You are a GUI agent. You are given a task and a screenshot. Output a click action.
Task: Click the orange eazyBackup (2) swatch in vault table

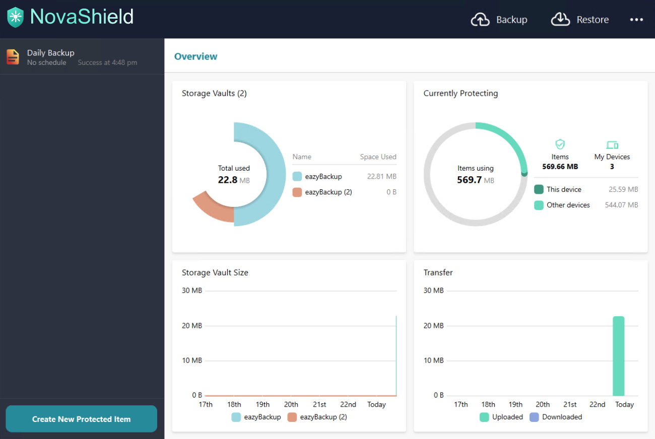pyautogui.click(x=297, y=192)
